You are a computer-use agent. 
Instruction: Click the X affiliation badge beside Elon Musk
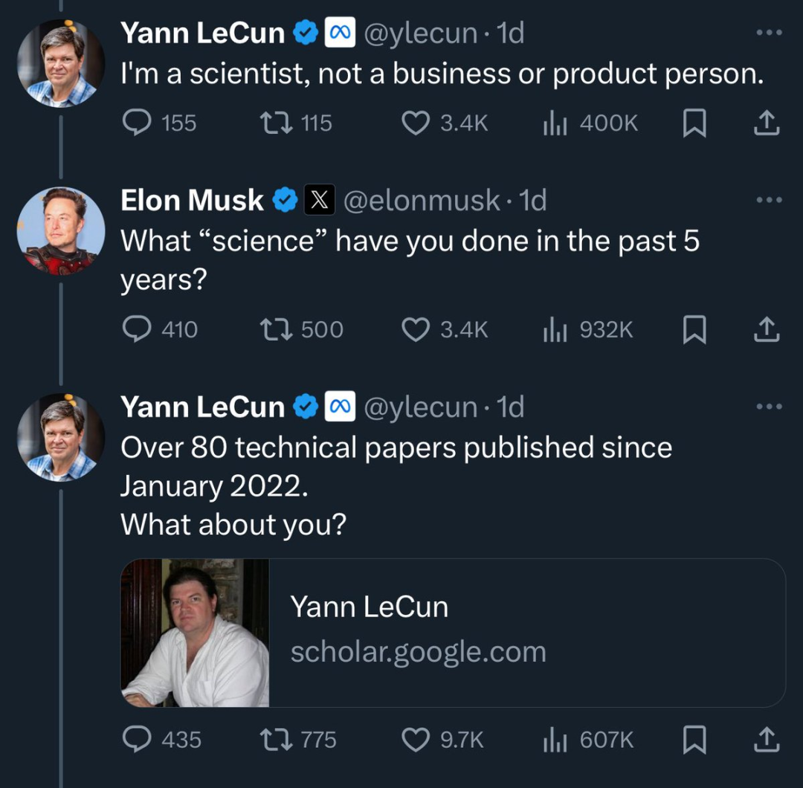320,200
